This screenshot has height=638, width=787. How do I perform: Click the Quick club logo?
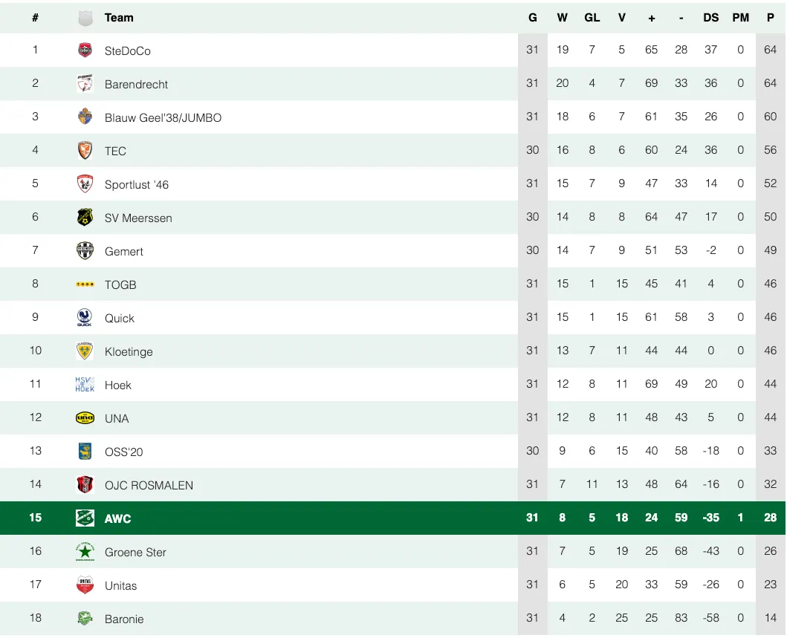[x=85, y=318]
